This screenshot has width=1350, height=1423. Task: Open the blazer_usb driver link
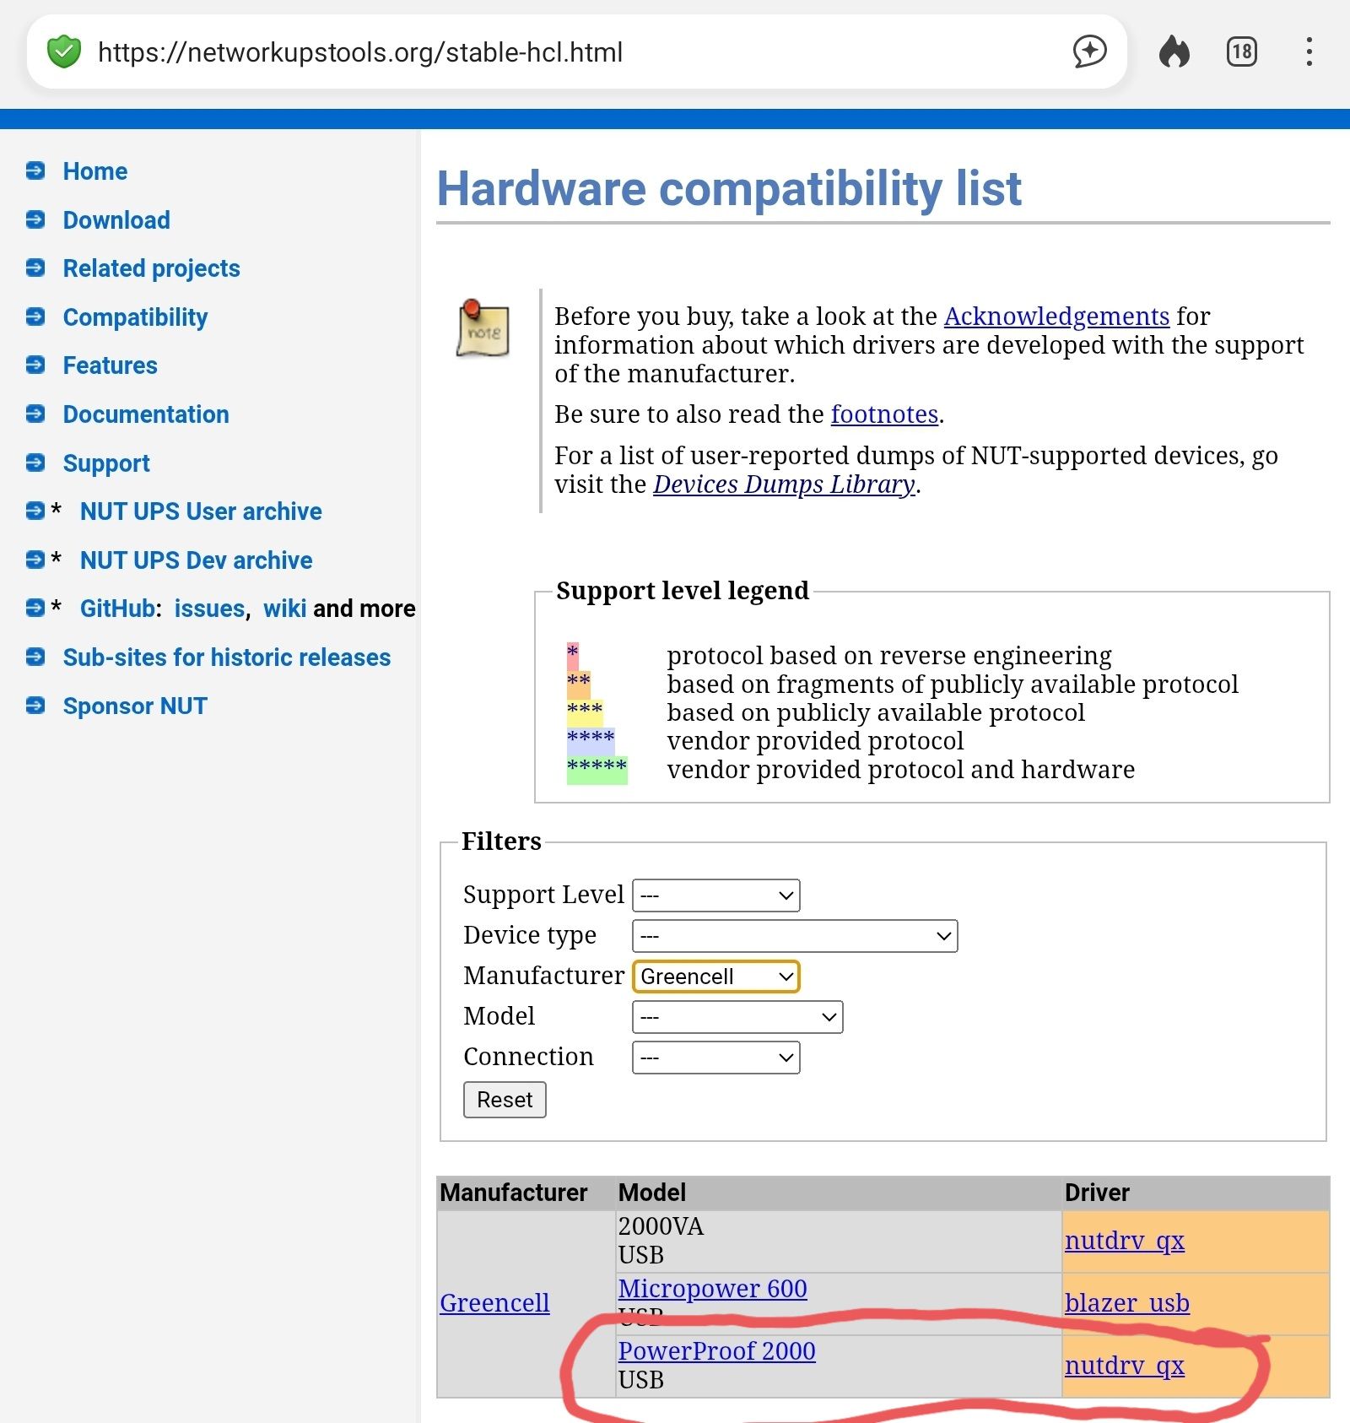coord(1127,1303)
